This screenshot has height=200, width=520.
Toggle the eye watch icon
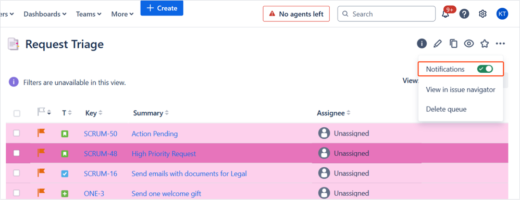coord(468,43)
